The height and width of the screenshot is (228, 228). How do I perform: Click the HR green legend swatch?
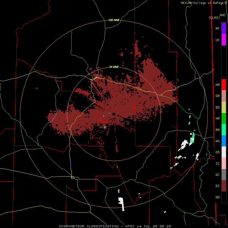pos(224,119)
